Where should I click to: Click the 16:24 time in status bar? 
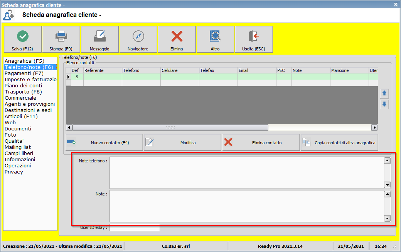pos(381,246)
